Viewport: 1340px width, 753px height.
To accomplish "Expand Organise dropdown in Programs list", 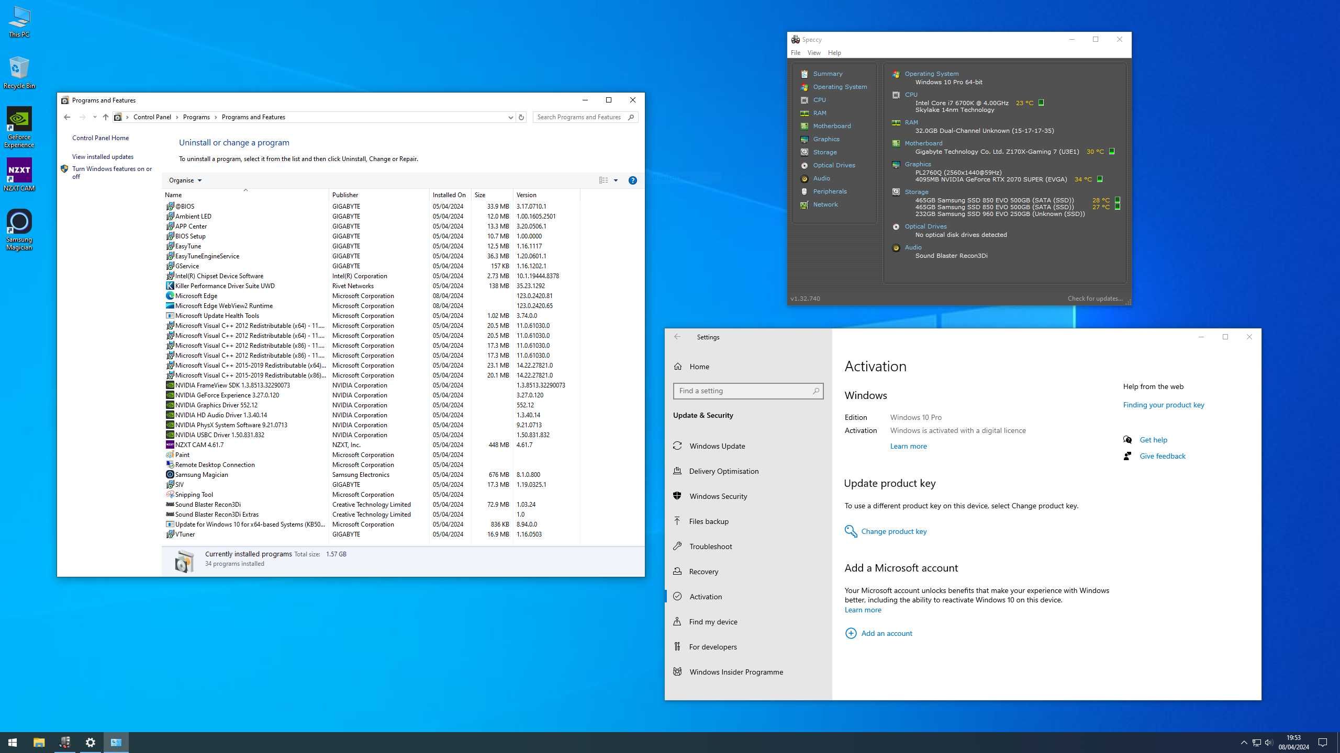I will click(184, 179).
